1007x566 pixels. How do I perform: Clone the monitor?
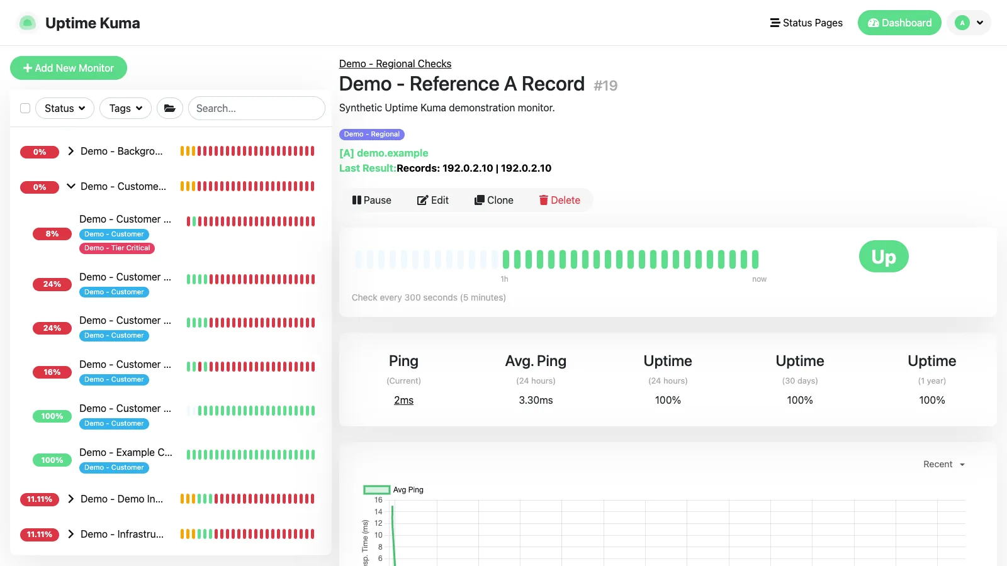pos(494,200)
